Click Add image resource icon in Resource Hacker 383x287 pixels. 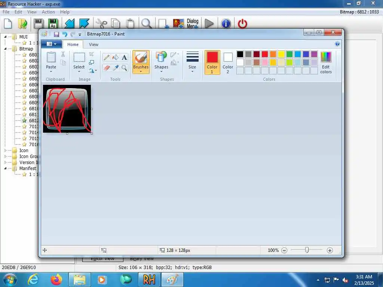click(178, 24)
